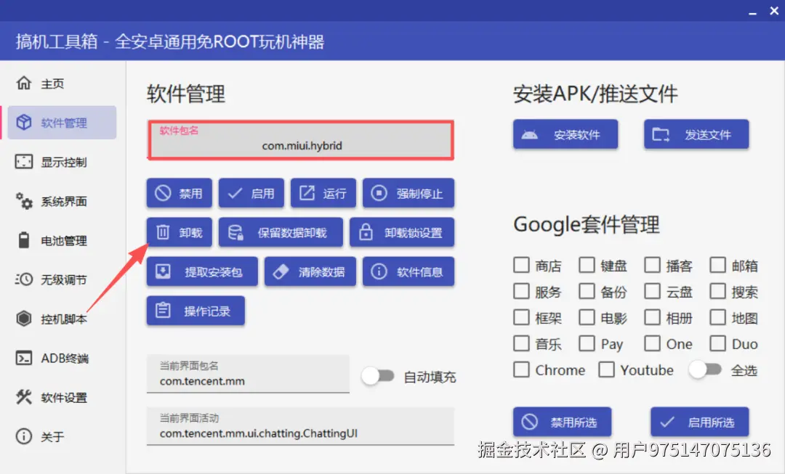Check the 备份 checkbox
Screen dimensions: 785x474
coord(587,291)
